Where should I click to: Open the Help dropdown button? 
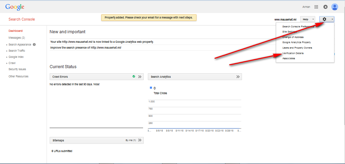(308, 20)
